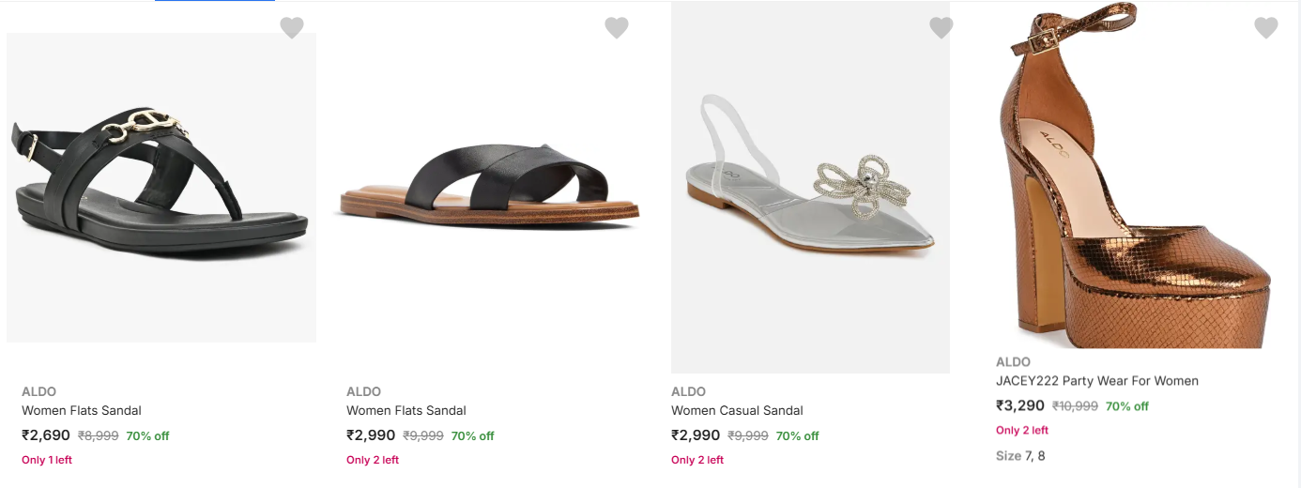Click ALDO brand above JACEY222 title
The height and width of the screenshot is (488, 1301).
(1013, 362)
